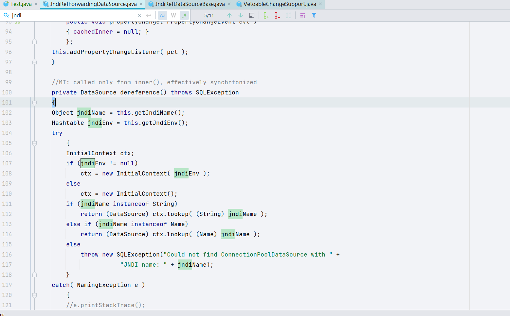510x316 pixels.
Task: Open the JndiRefDataSourceBase.java tab
Action: coord(190,4)
